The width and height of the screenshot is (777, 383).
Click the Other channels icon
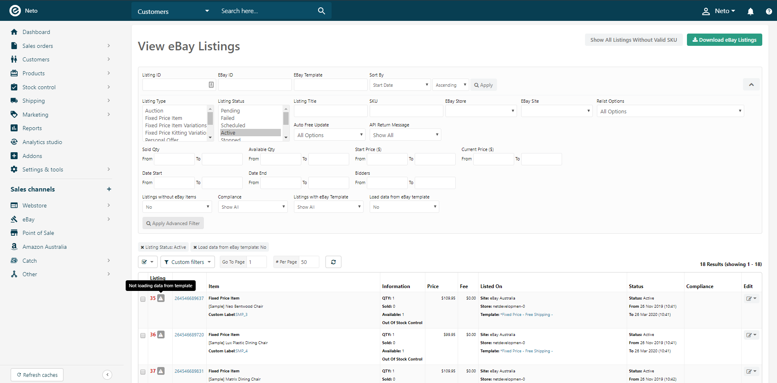(14, 274)
